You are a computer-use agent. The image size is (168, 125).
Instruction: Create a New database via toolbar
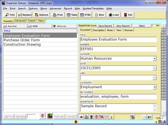[x=99, y=15]
